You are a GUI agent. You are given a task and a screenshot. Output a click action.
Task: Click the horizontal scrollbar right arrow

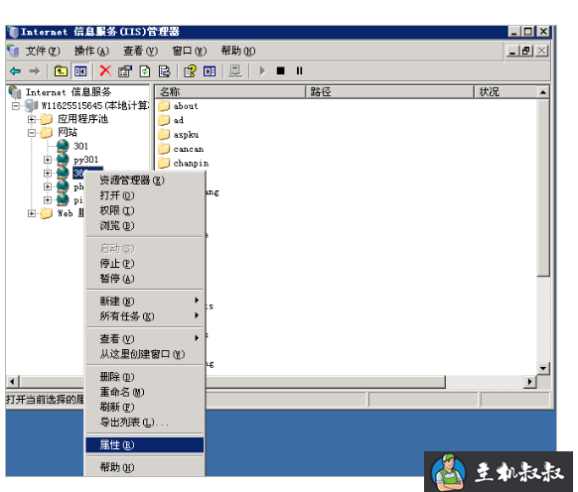click(529, 382)
